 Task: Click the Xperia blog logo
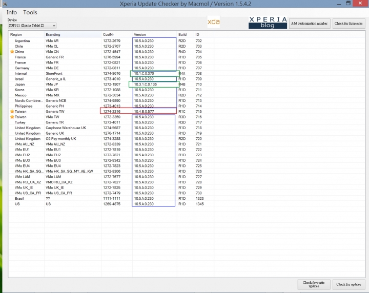268,23
